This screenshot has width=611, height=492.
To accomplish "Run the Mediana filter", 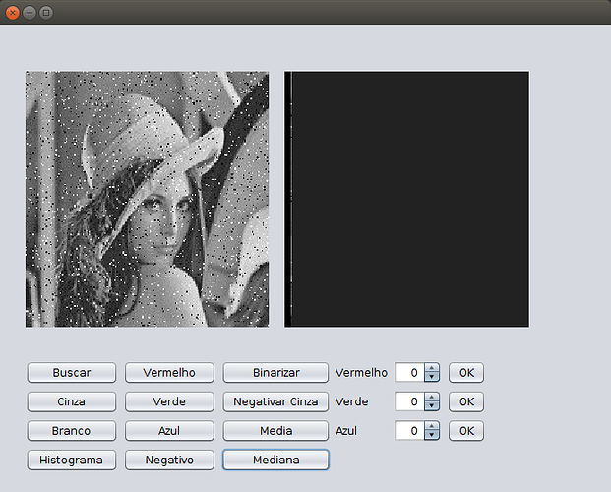I will 275,461.
